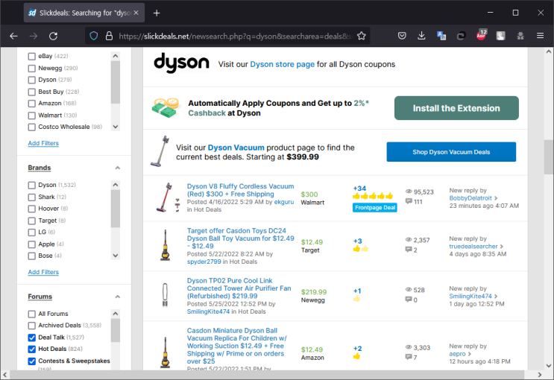
Task: Click the Dyson logo image
Action: tap(181, 63)
